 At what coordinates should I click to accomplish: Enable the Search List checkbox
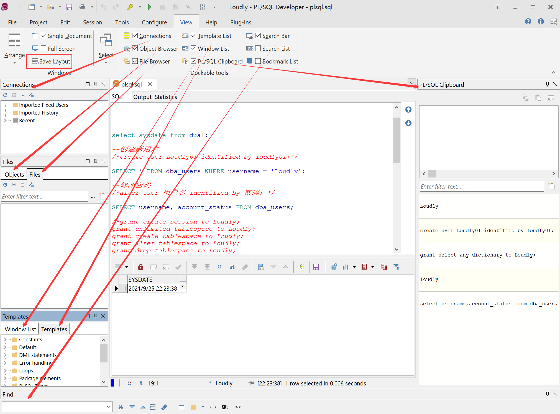pyautogui.click(x=258, y=48)
